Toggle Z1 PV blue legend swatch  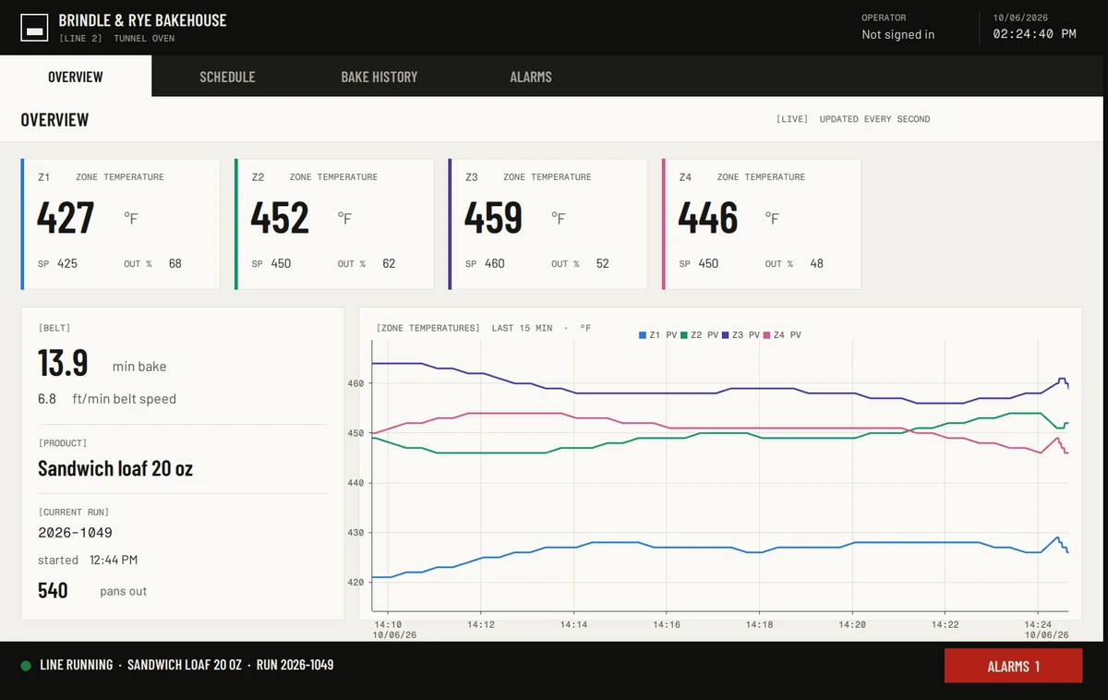point(643,335)
